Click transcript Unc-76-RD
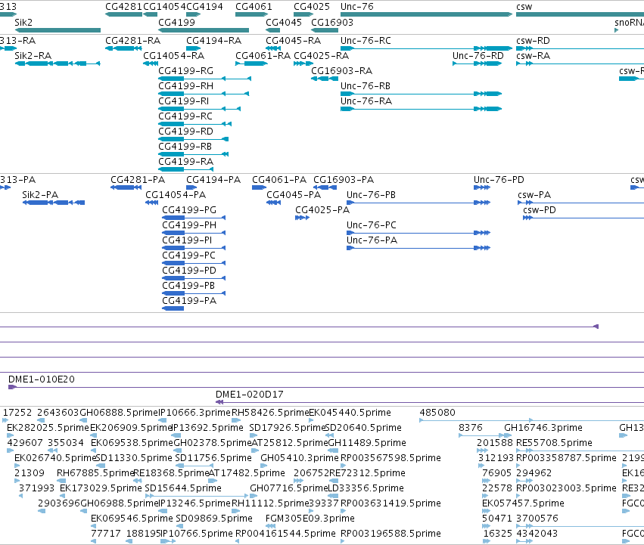This screenshot has height=545, width=644. (x=478, y=63)
